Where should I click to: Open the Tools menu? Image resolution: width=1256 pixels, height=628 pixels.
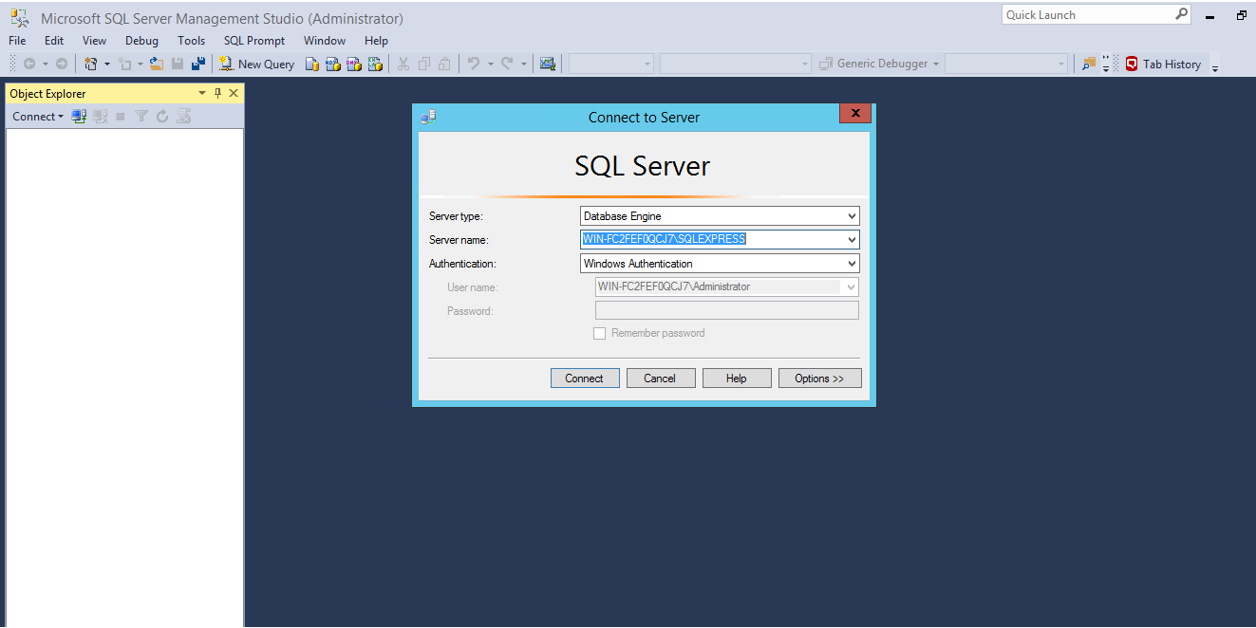pos(191,41)
